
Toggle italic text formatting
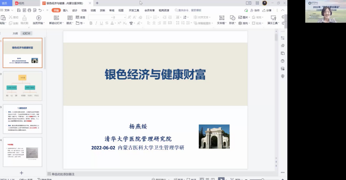[96, 23]
